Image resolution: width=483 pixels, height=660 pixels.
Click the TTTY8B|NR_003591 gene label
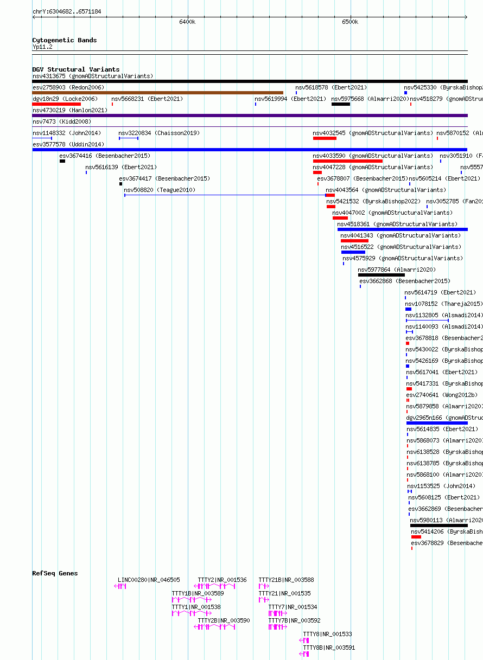(329, 648)
